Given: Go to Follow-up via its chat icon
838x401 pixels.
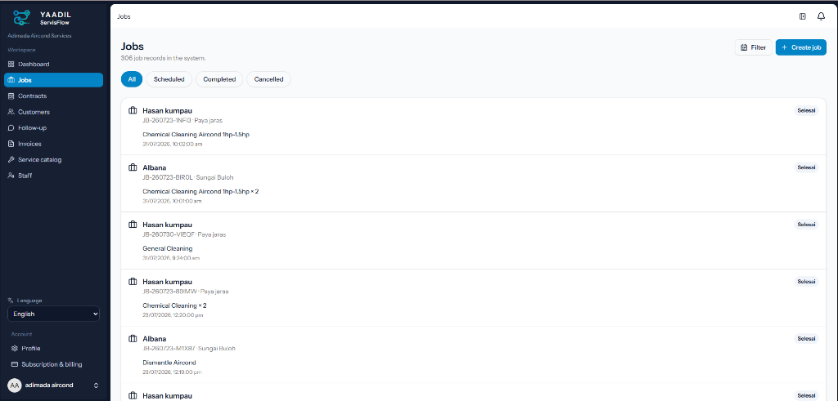Looking at the screenshot, I should 11,128.
